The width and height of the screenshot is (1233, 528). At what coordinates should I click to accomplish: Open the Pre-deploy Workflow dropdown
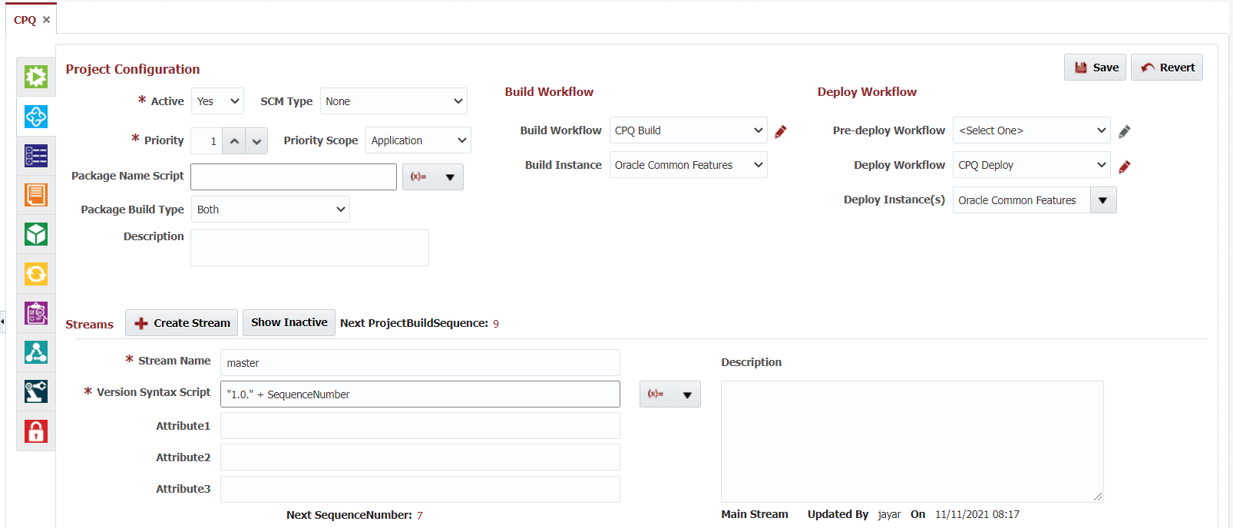click(x=1031, y=130)
